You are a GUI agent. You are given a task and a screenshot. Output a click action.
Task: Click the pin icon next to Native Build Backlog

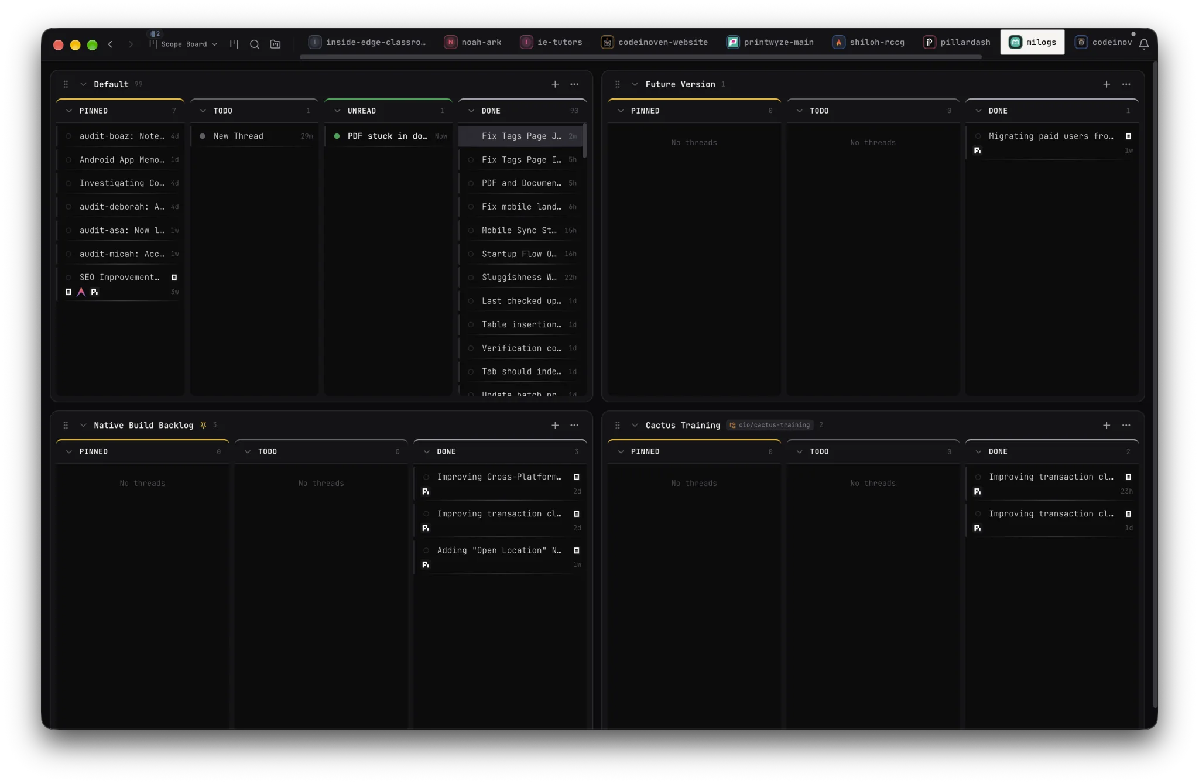203,425
